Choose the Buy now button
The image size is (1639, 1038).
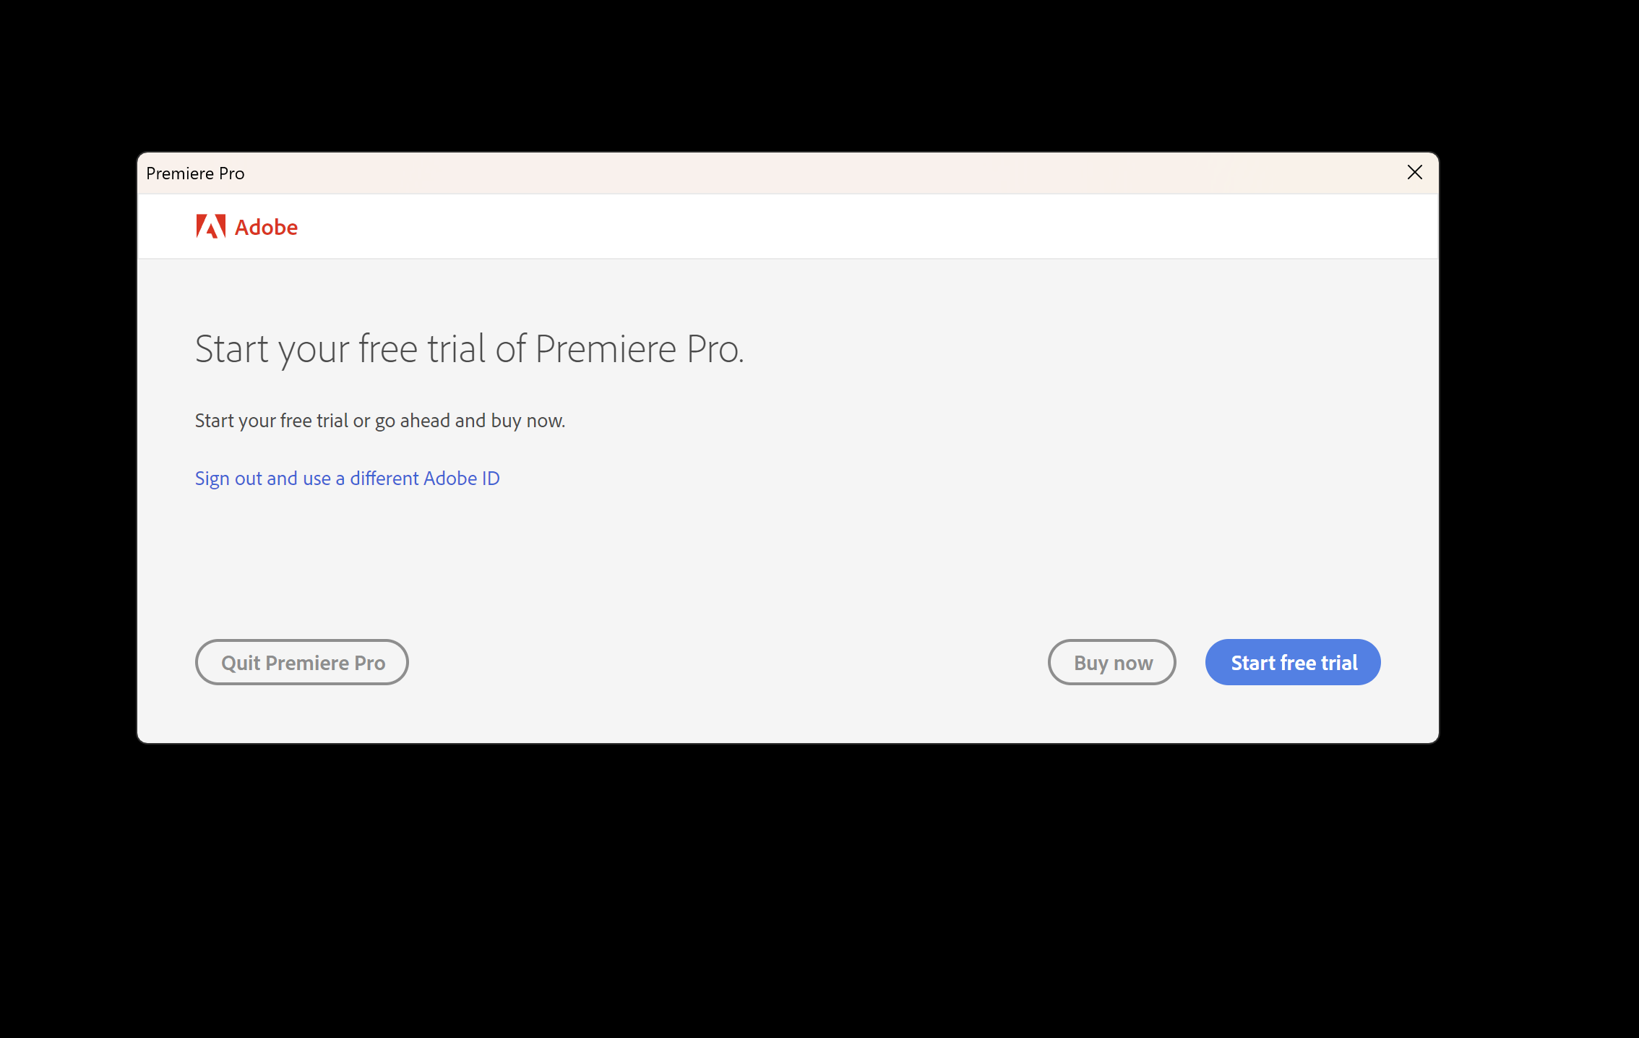(x=1112, y=662)
